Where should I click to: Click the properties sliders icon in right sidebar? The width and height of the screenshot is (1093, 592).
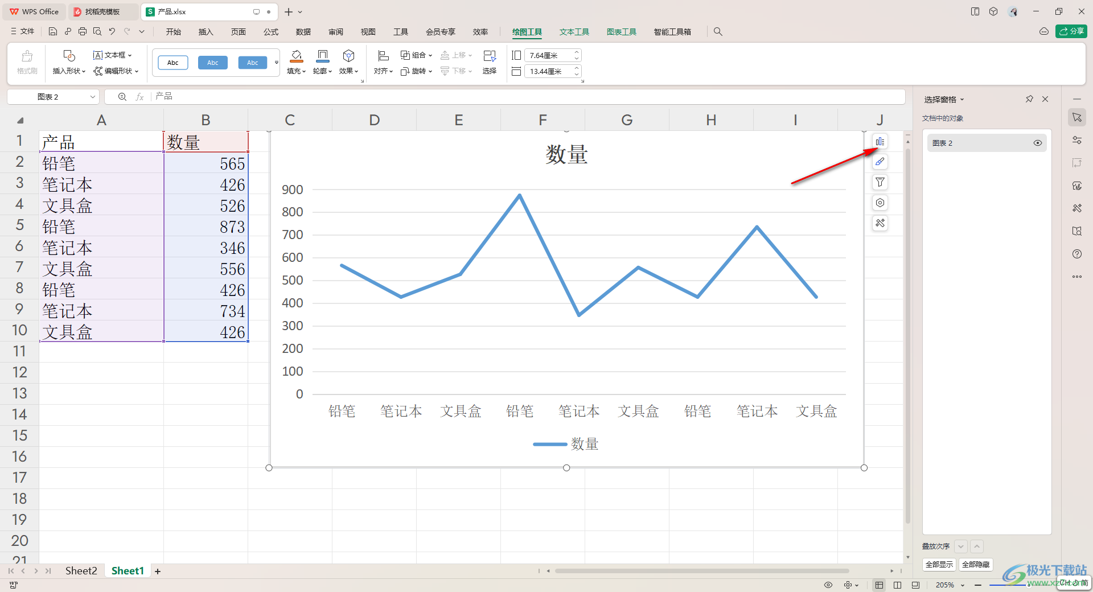1077,140
